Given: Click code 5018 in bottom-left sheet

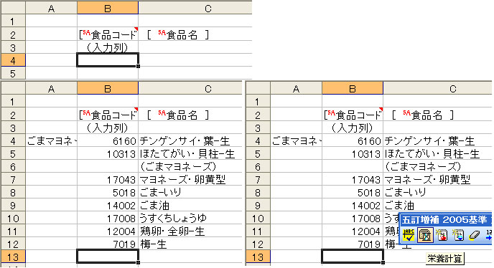Looking at the screenshot, I should [x=124, y=193].
